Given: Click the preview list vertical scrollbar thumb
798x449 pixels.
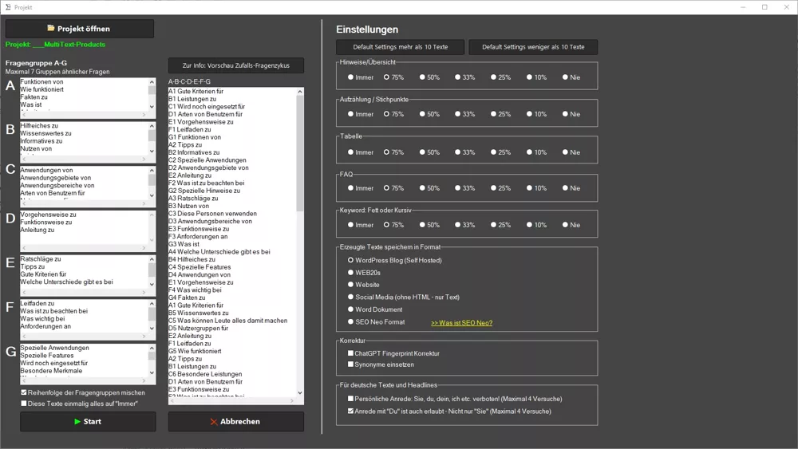Looking at the screenshot, I should tap(300, 153).
